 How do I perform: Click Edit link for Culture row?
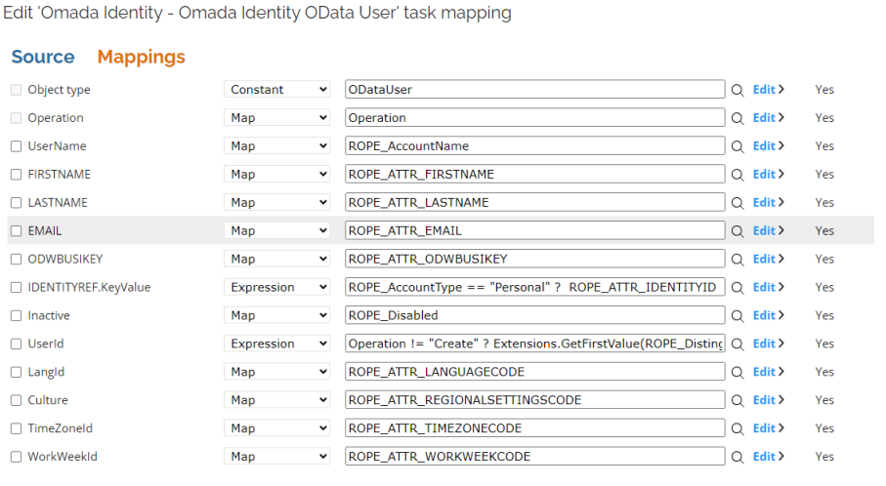[768, 400]
